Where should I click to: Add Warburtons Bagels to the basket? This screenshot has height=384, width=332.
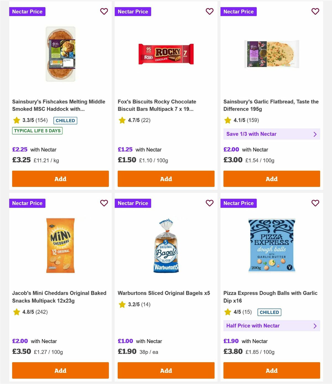coord(166,370)
